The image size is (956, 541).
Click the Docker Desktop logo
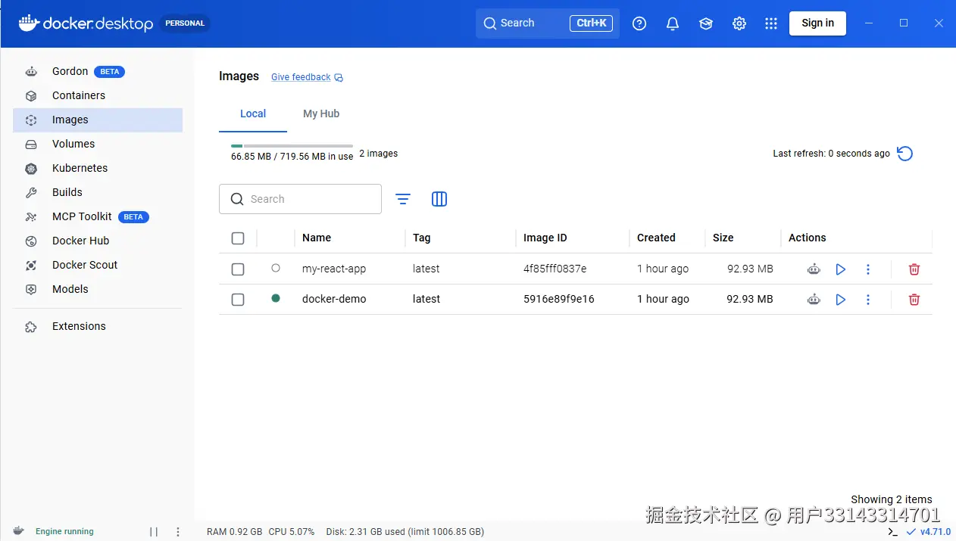[x=86, y=23]
